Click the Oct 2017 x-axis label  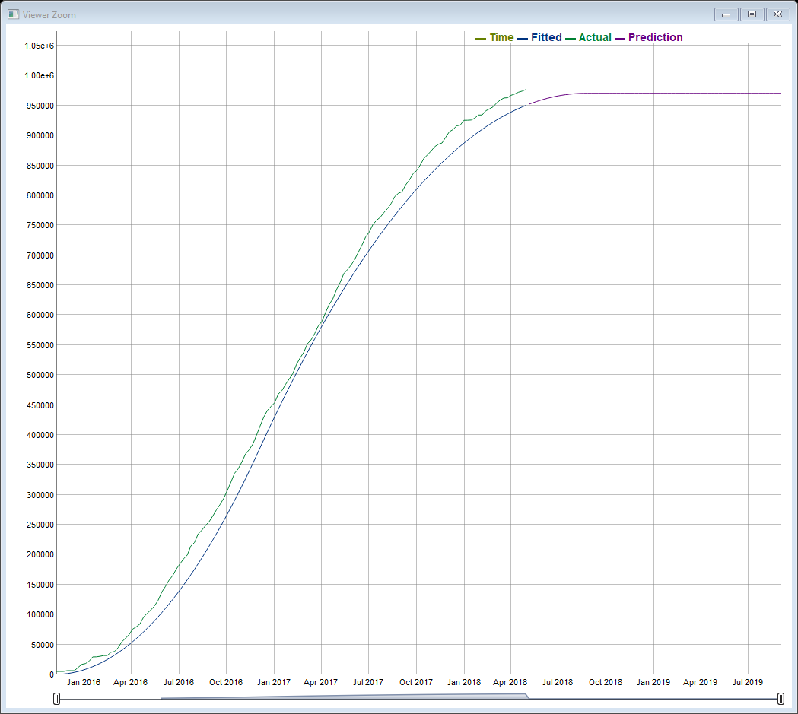(416, 683)
